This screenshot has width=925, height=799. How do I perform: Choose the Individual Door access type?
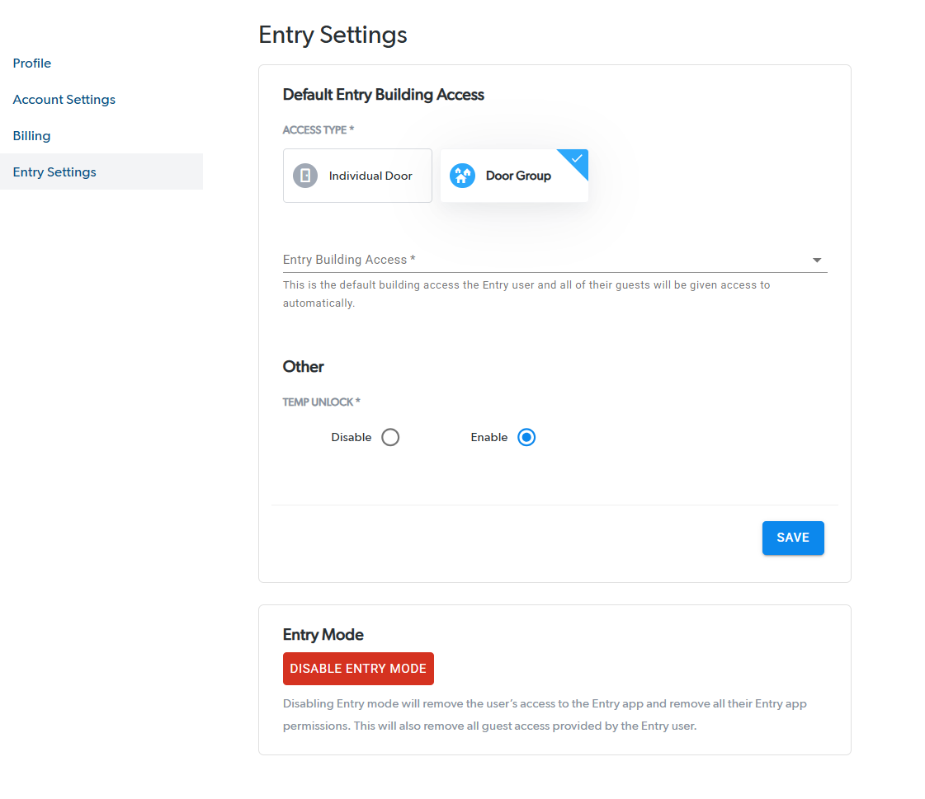357,176
